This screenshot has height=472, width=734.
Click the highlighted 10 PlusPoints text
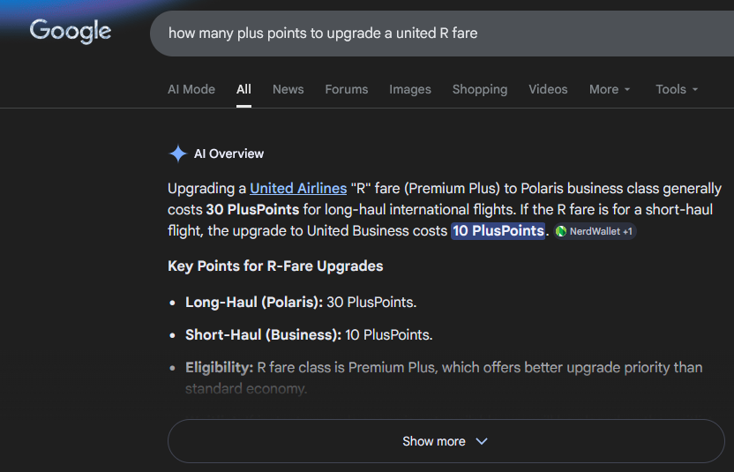pos(498,231)
